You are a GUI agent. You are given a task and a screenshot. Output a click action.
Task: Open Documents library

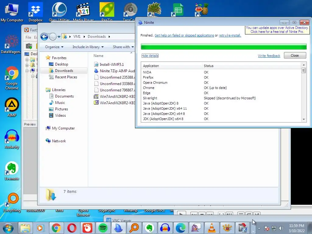point(64,96)
